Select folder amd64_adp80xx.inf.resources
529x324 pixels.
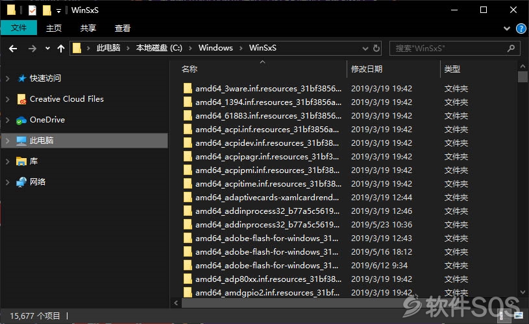coord(268,279)
